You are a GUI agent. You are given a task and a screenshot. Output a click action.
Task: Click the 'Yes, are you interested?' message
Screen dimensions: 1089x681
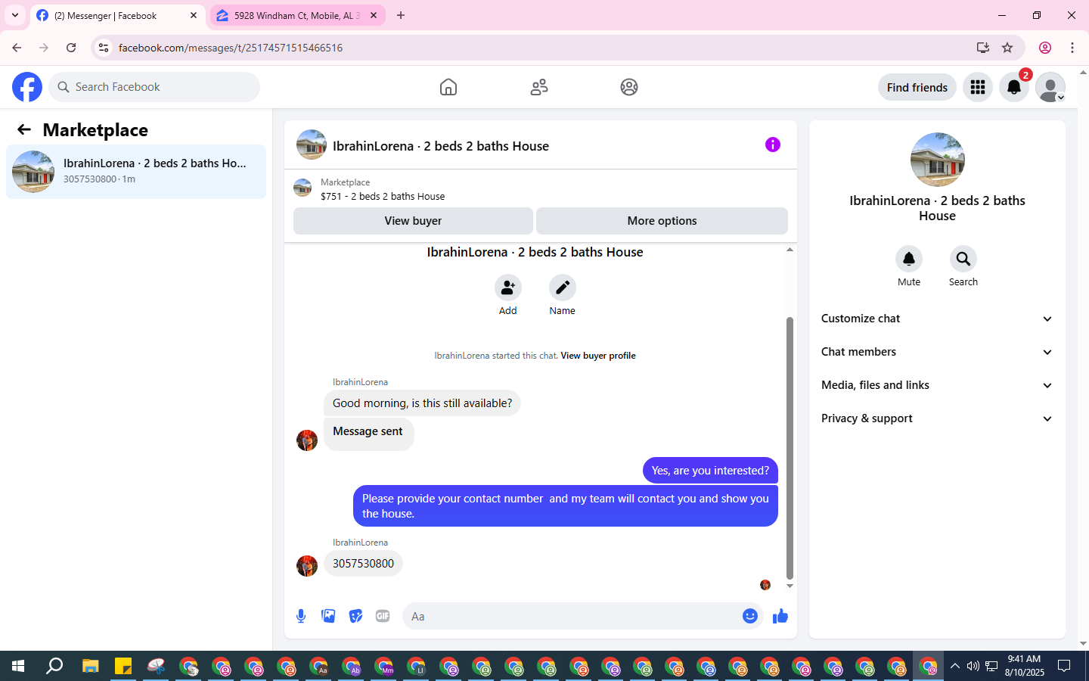[710, 471]
